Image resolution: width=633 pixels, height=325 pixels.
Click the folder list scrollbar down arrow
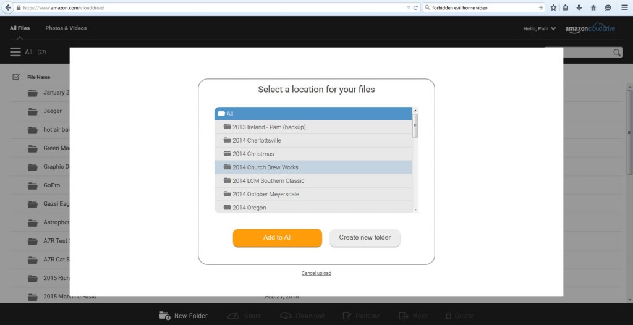click(415, 209)
